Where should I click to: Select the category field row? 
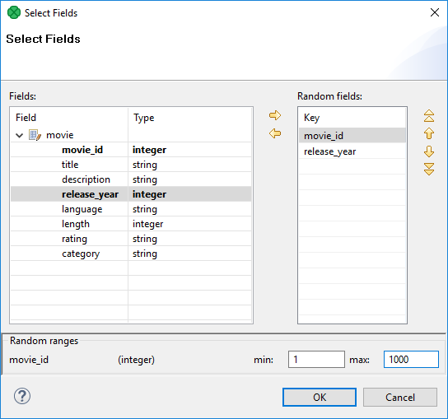(131, 254)
